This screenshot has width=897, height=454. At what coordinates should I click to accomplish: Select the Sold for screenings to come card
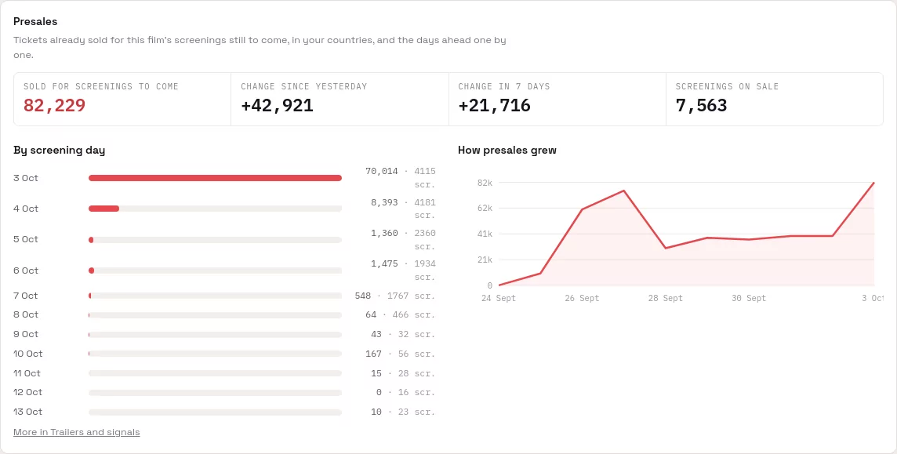(x=122, y=99)
